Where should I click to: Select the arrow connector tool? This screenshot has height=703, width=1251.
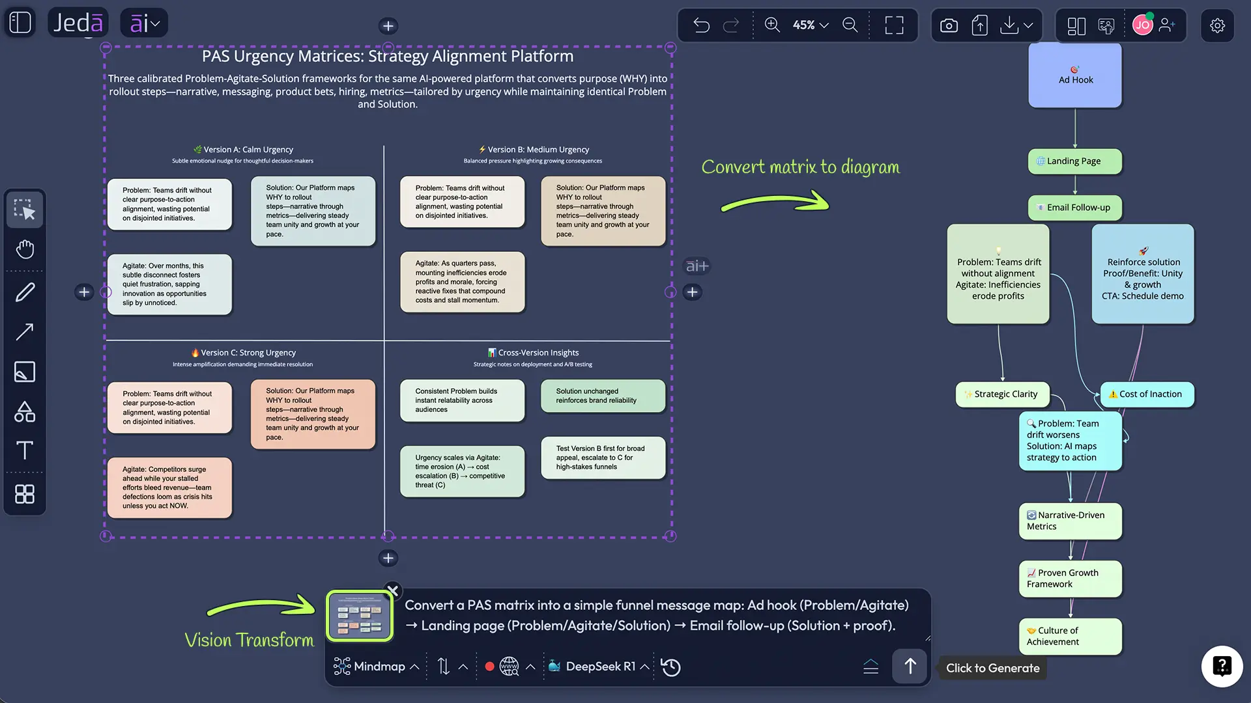pyautogui.click(x=25, y=332)
